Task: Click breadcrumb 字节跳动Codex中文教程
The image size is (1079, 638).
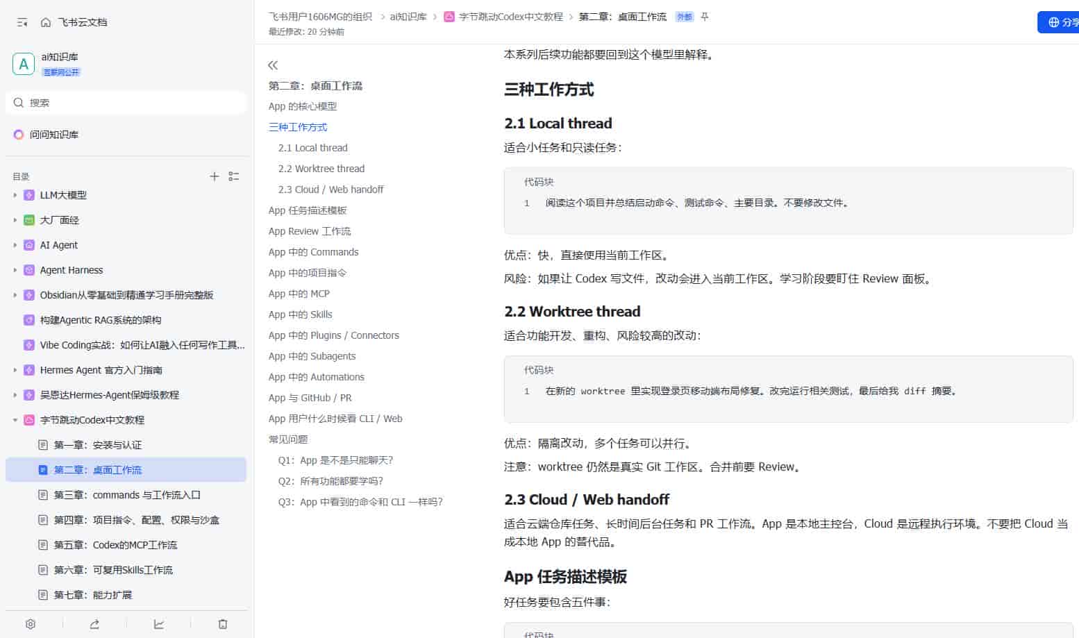Action: [510, 17]
